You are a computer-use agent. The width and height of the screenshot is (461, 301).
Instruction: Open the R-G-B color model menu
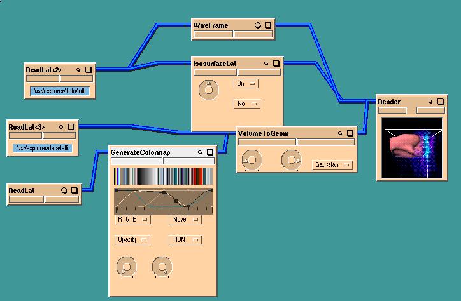pyautogui.click(x=132, y=220)
